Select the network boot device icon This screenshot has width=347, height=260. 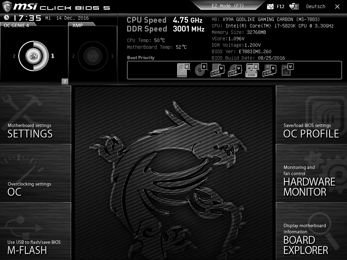[287, 70]
